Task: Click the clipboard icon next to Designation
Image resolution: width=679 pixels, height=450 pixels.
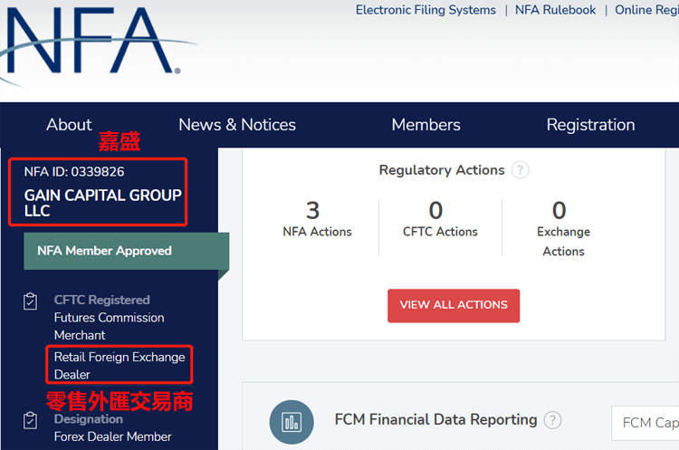Action: [30, 420]
